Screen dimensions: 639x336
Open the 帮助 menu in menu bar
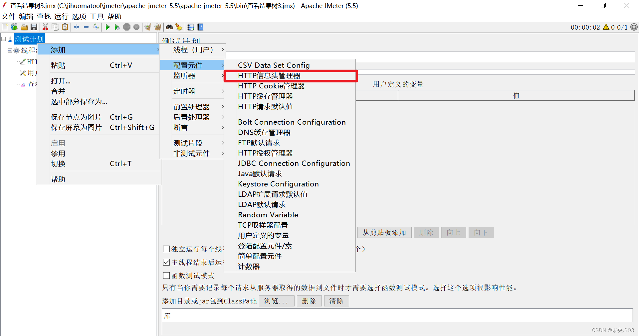(114, 16)
